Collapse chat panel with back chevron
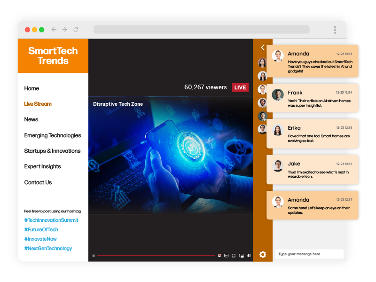The image size is (376, 282). [x=263, y=47]
